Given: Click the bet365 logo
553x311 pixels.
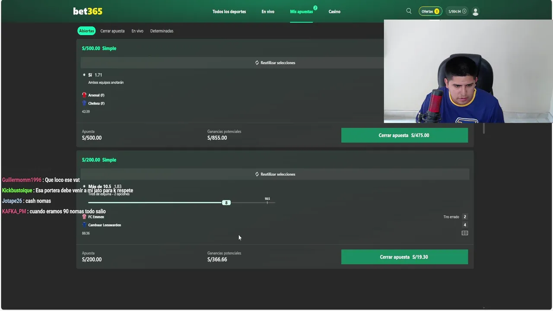Looking at the screenshot, I should click(88, 11).
